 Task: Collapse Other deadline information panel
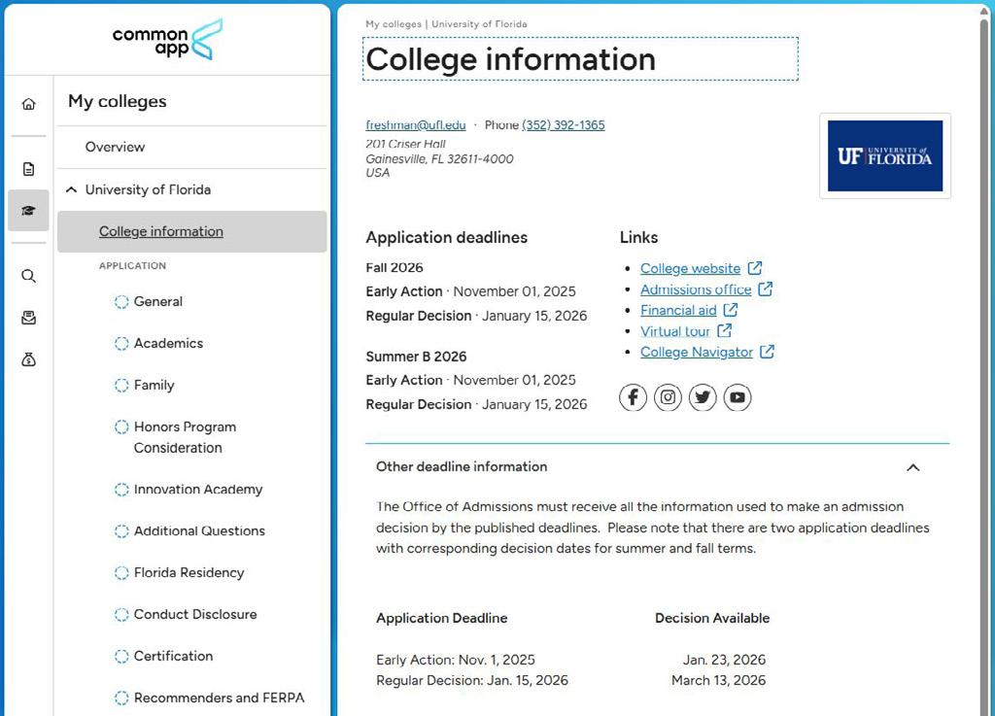point(912,467)
